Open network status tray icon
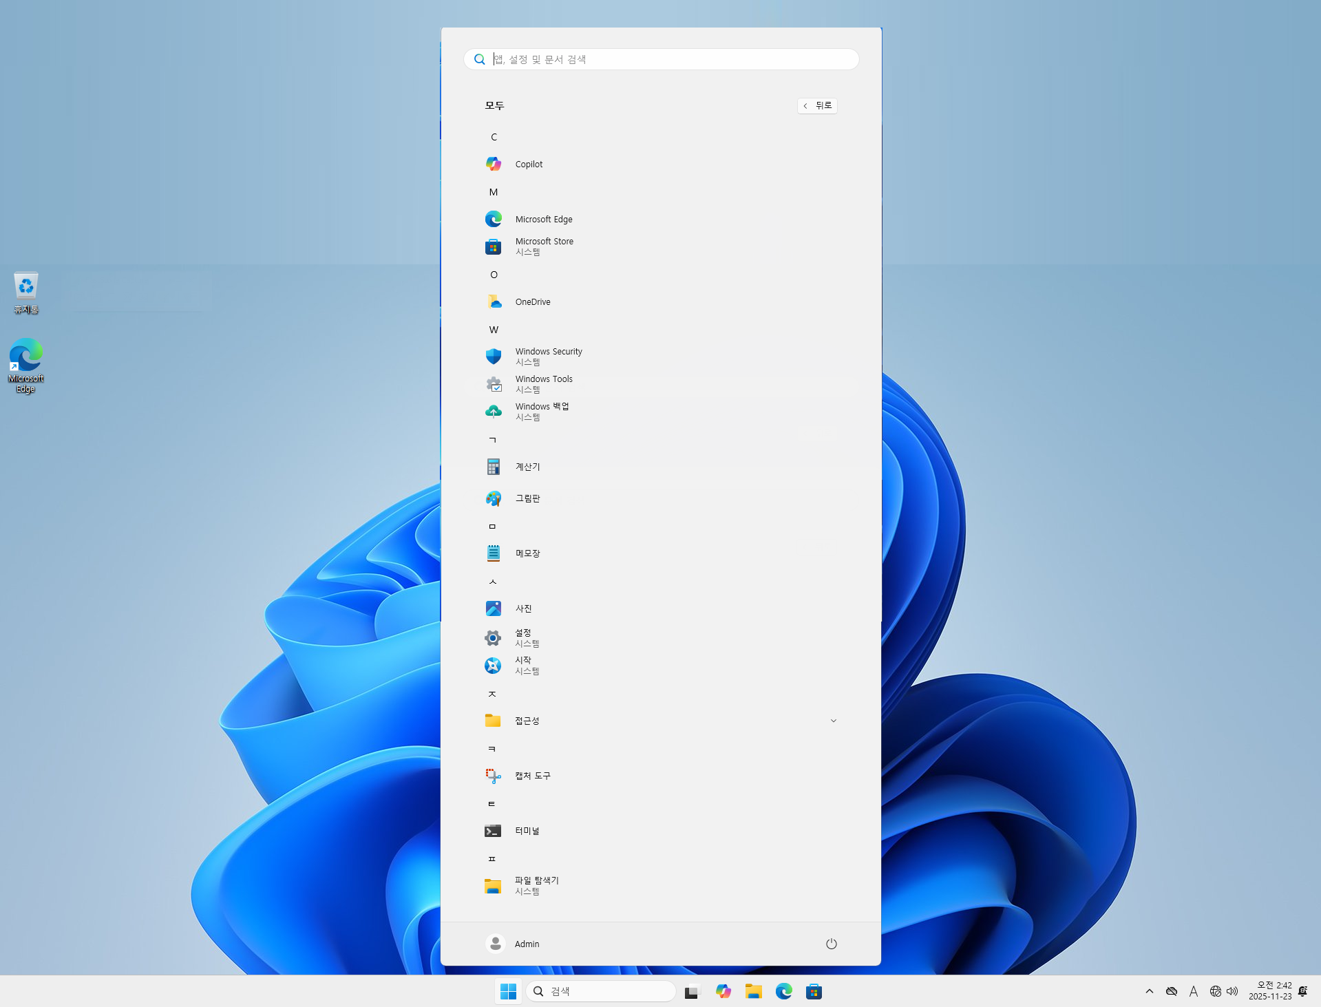This screenshot has height=1007, width=1321. (x=1216, y=991)
